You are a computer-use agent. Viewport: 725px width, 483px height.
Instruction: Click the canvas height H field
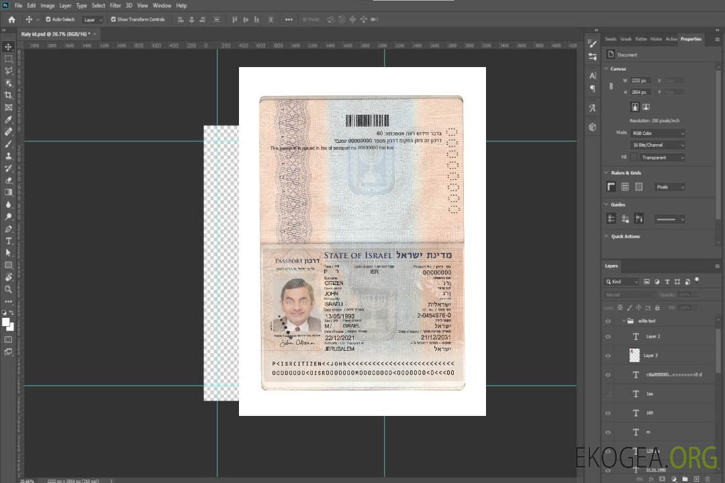click(x=640, y=93)
